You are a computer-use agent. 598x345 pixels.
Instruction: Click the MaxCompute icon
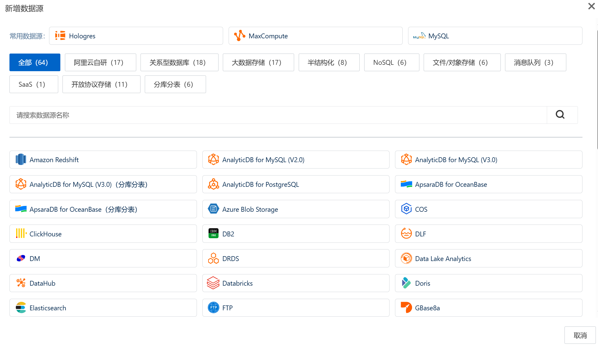click(240, 36)
